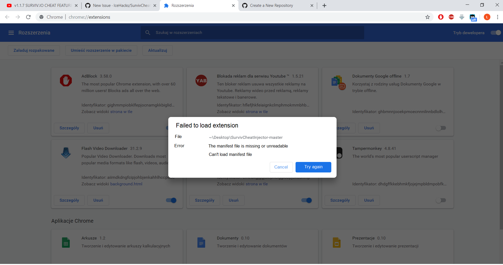Switch to the SURVIV.IO CHEAT YouTube tab
This screenshot has height=265, width=503.
pyautogui.click(x=39, y=5)
